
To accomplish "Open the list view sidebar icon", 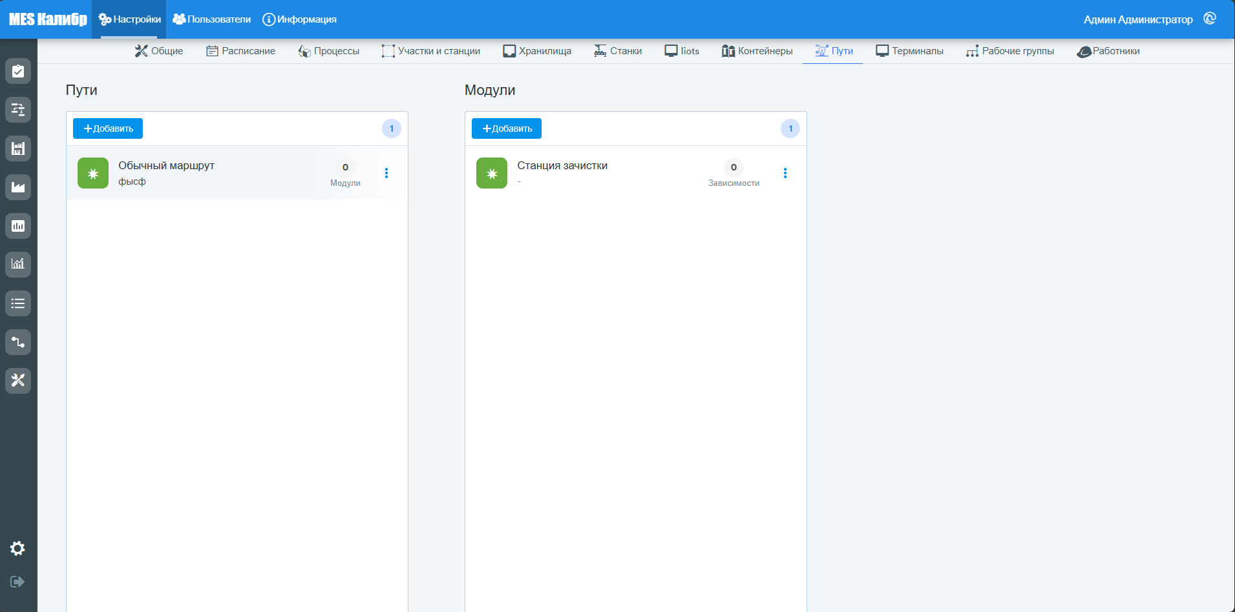I will pyautogui.click(x=18, y=303).
